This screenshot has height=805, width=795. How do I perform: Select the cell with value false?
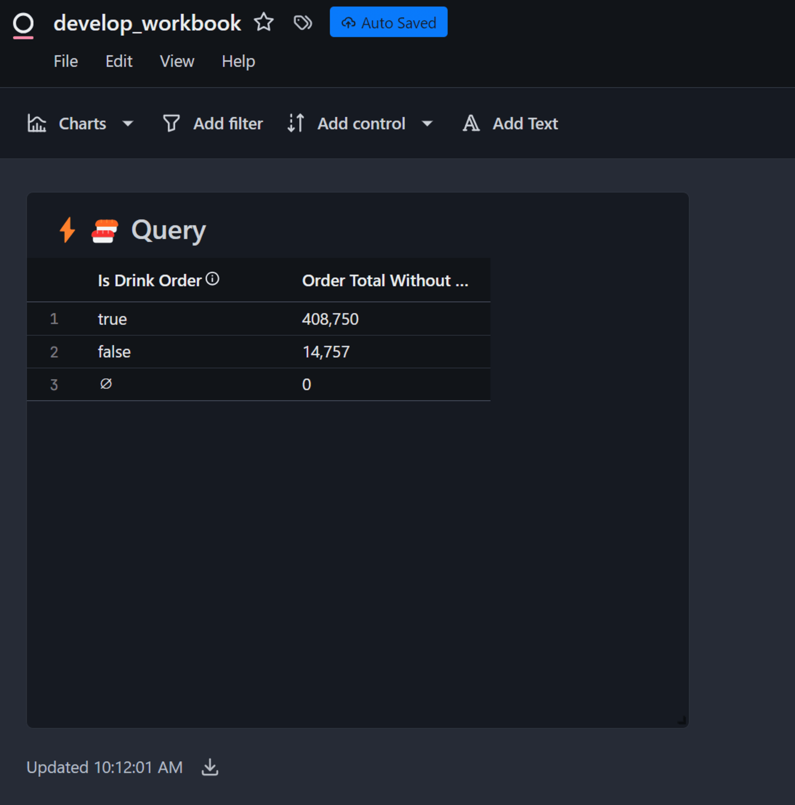[x=114, y=352]
